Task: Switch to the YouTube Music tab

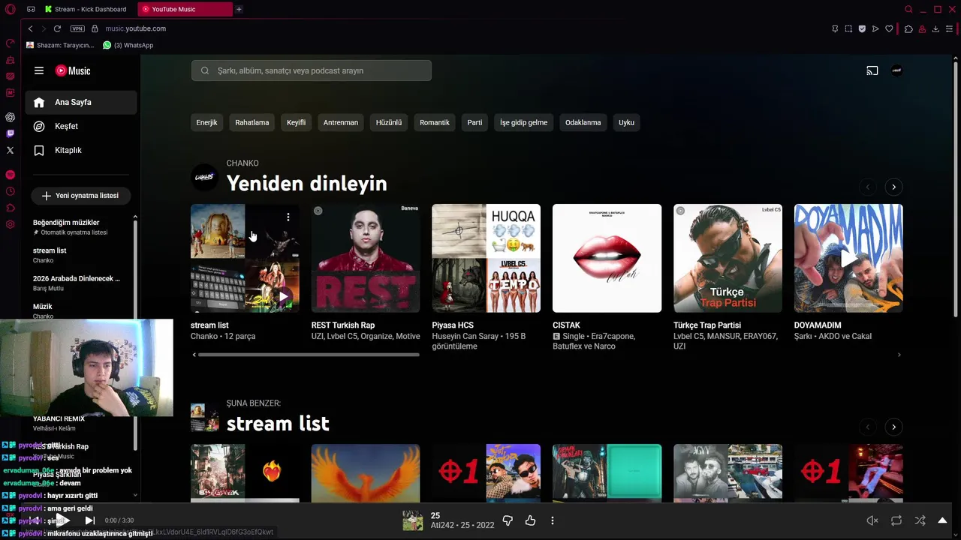Action: (x=185, y=9)
